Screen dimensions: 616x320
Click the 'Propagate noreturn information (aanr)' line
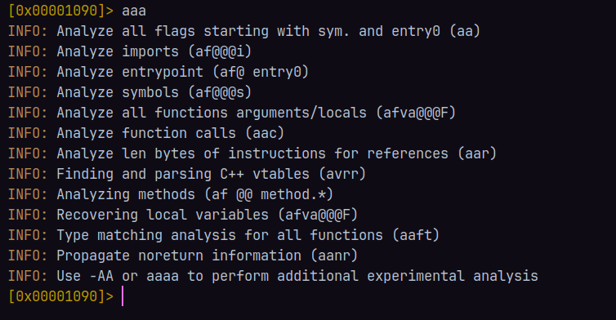[183, 256]
